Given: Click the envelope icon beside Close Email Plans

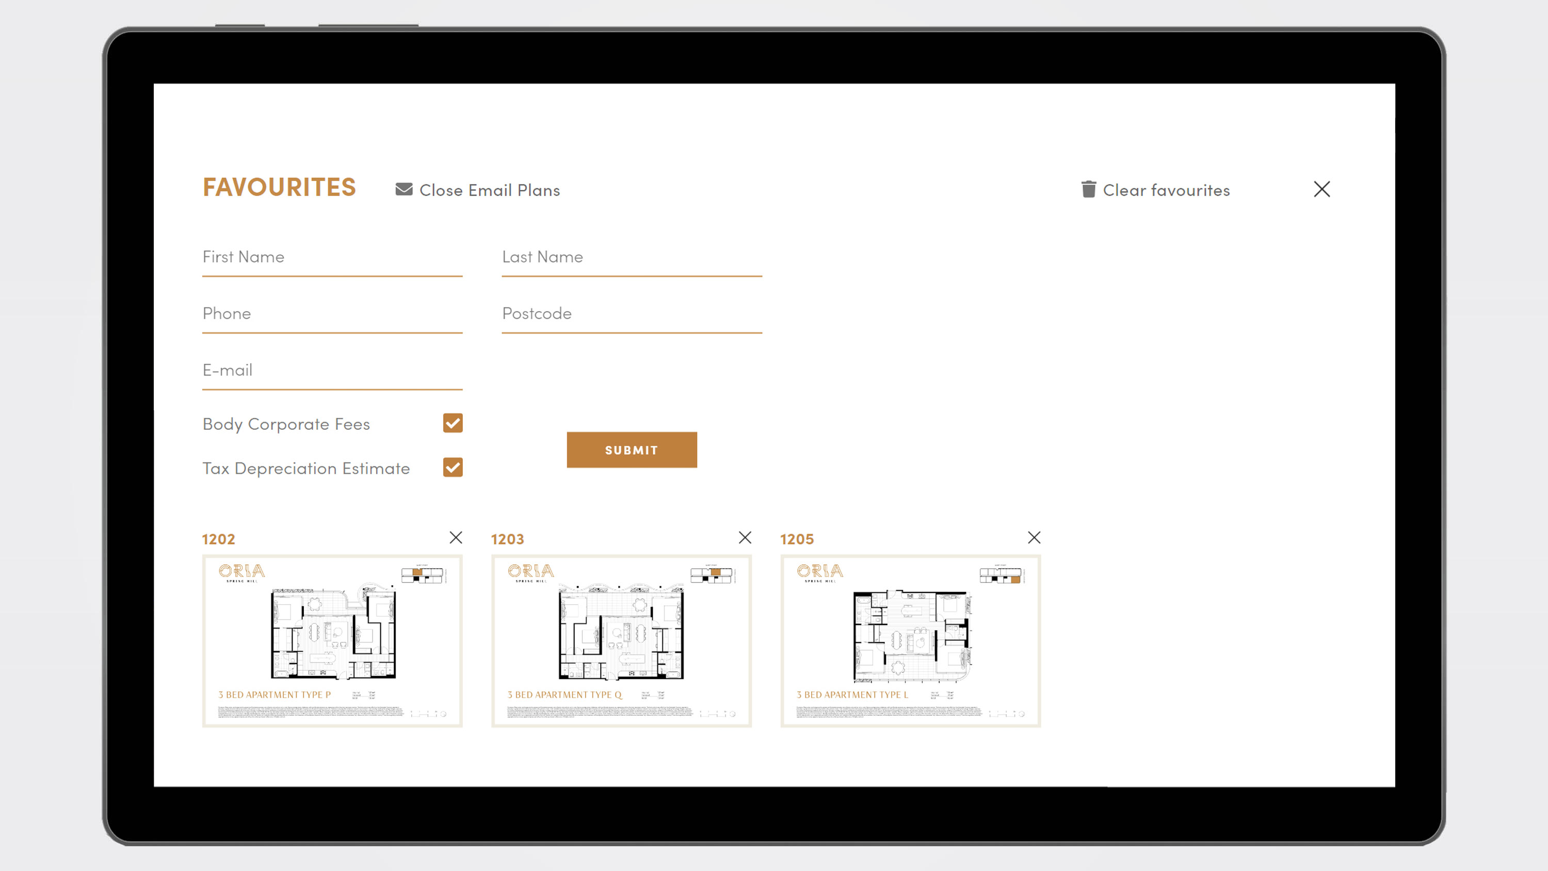Looking at the screenshot, I should tap(404, 189).
